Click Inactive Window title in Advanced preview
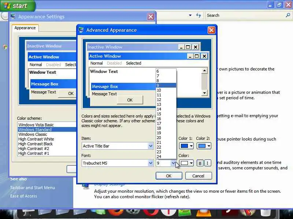293x219 pixels. pyautogui.click(x=105, y=47)
